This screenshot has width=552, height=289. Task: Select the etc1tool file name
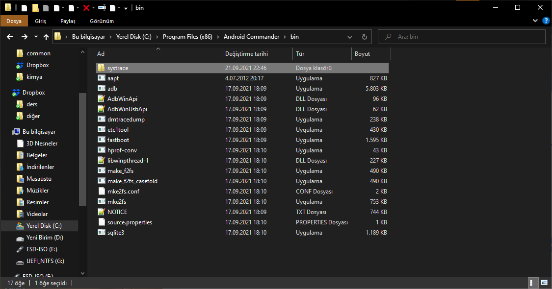pos(118,130)
